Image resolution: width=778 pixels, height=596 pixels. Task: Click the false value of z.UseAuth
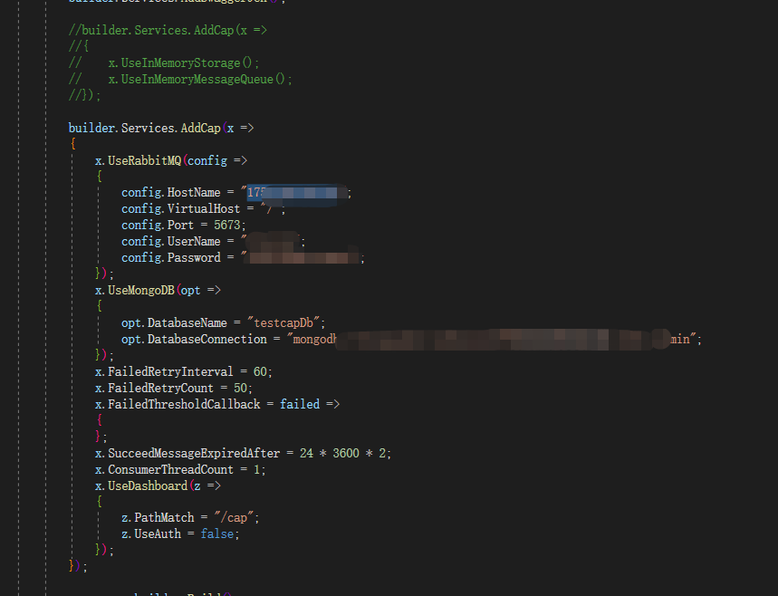pos(217,534)
